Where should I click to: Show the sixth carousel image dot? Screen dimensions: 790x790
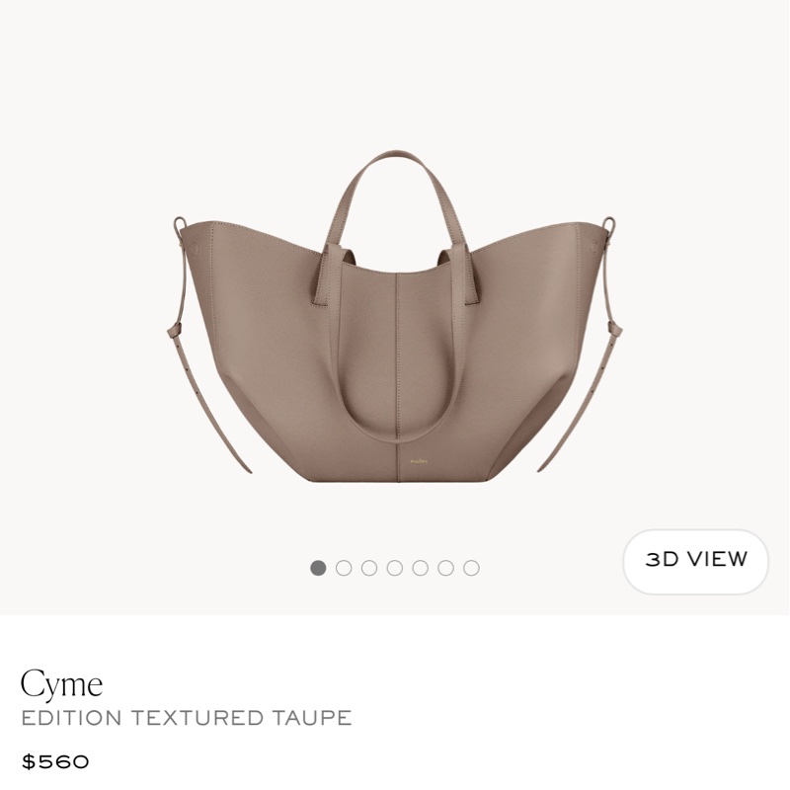[445, 568]
